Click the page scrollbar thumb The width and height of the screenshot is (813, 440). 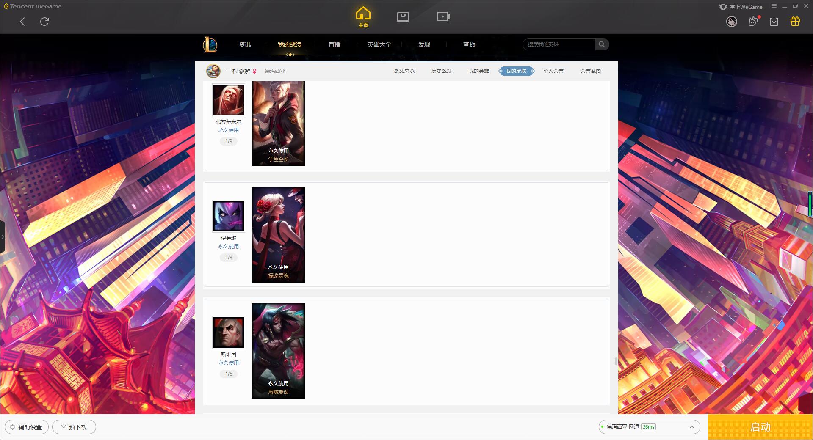[x=616, y=361]
